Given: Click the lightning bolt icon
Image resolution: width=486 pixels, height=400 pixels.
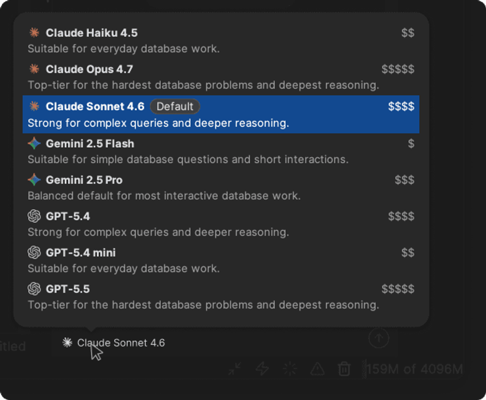Looking at the screenshot, I should (x=262, y=369).
